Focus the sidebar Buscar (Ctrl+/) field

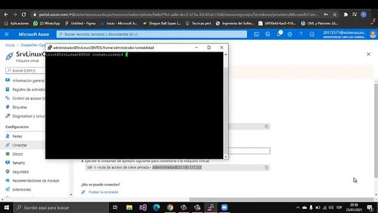point(25,70)
